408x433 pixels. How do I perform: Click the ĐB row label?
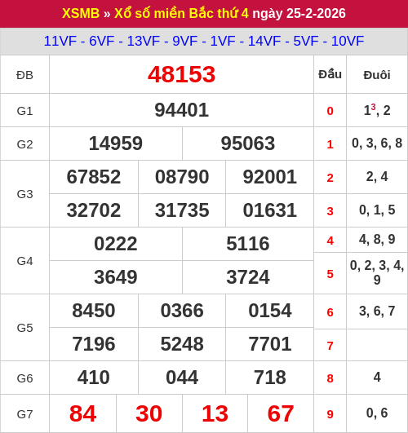(24, 75)
